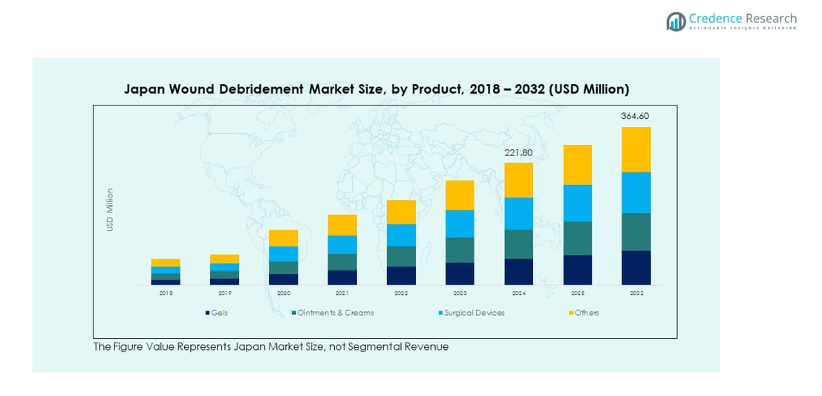Click the light blue segment of 2025 bar
Screen dimensions: 822x396
coord(577,203)
